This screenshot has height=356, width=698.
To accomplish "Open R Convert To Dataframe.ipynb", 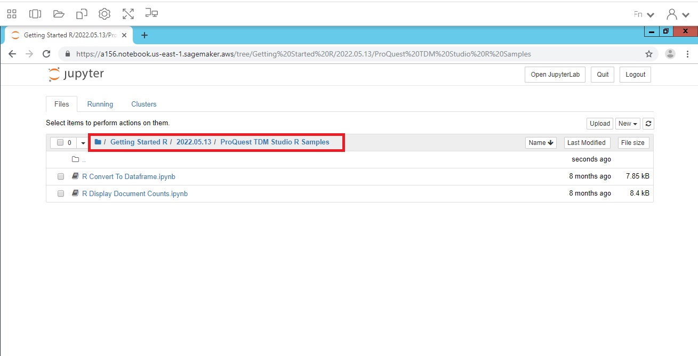I will click(129, 176).
